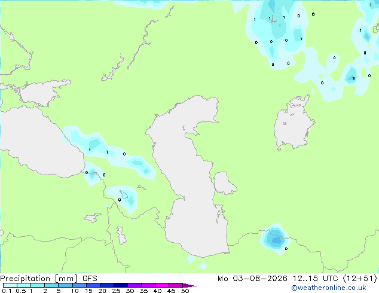Select the forecast date 'Mo 03-08-2026' text

(x=252, y=279)
